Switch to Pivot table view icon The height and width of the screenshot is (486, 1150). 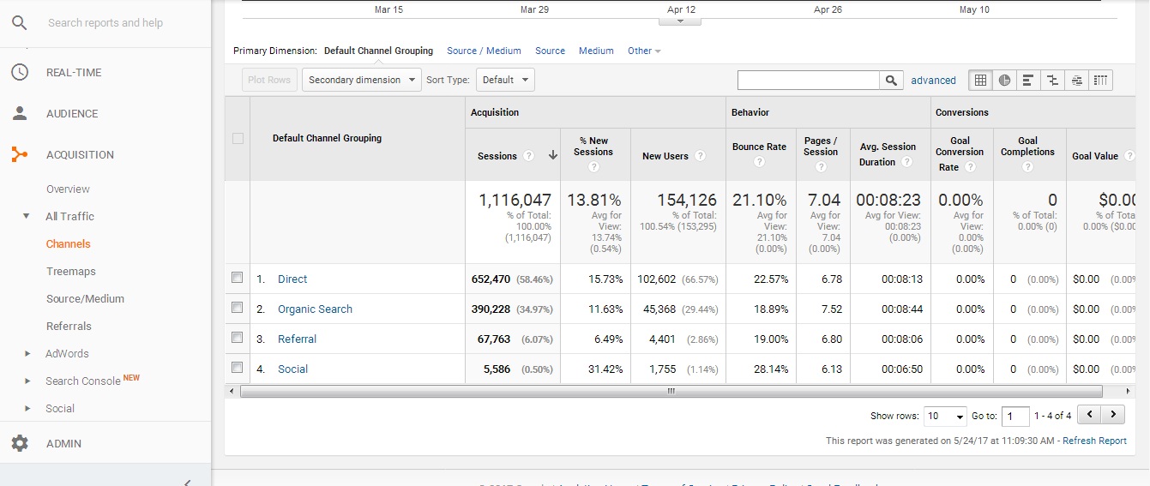pos(1101,80)
